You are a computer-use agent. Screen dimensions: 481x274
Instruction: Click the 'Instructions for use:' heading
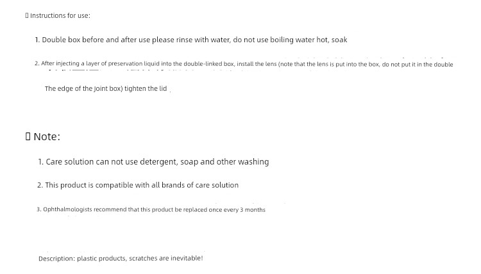click(60, 15)
